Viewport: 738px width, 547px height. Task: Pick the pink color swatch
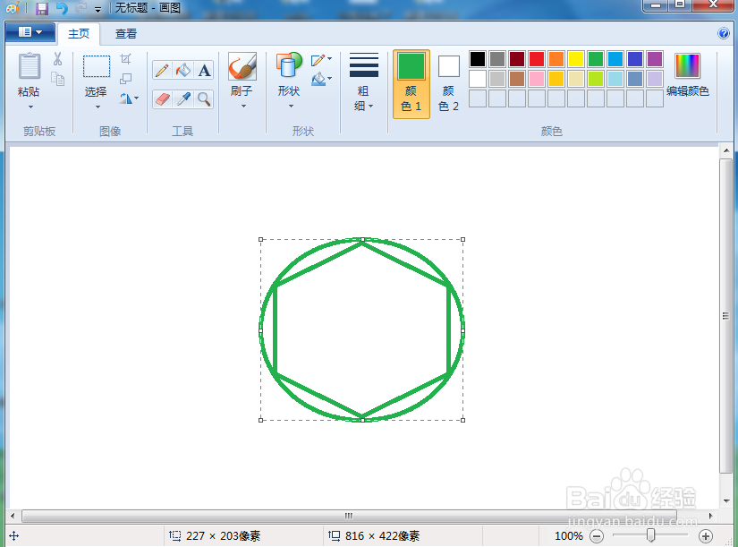[537, 79]
